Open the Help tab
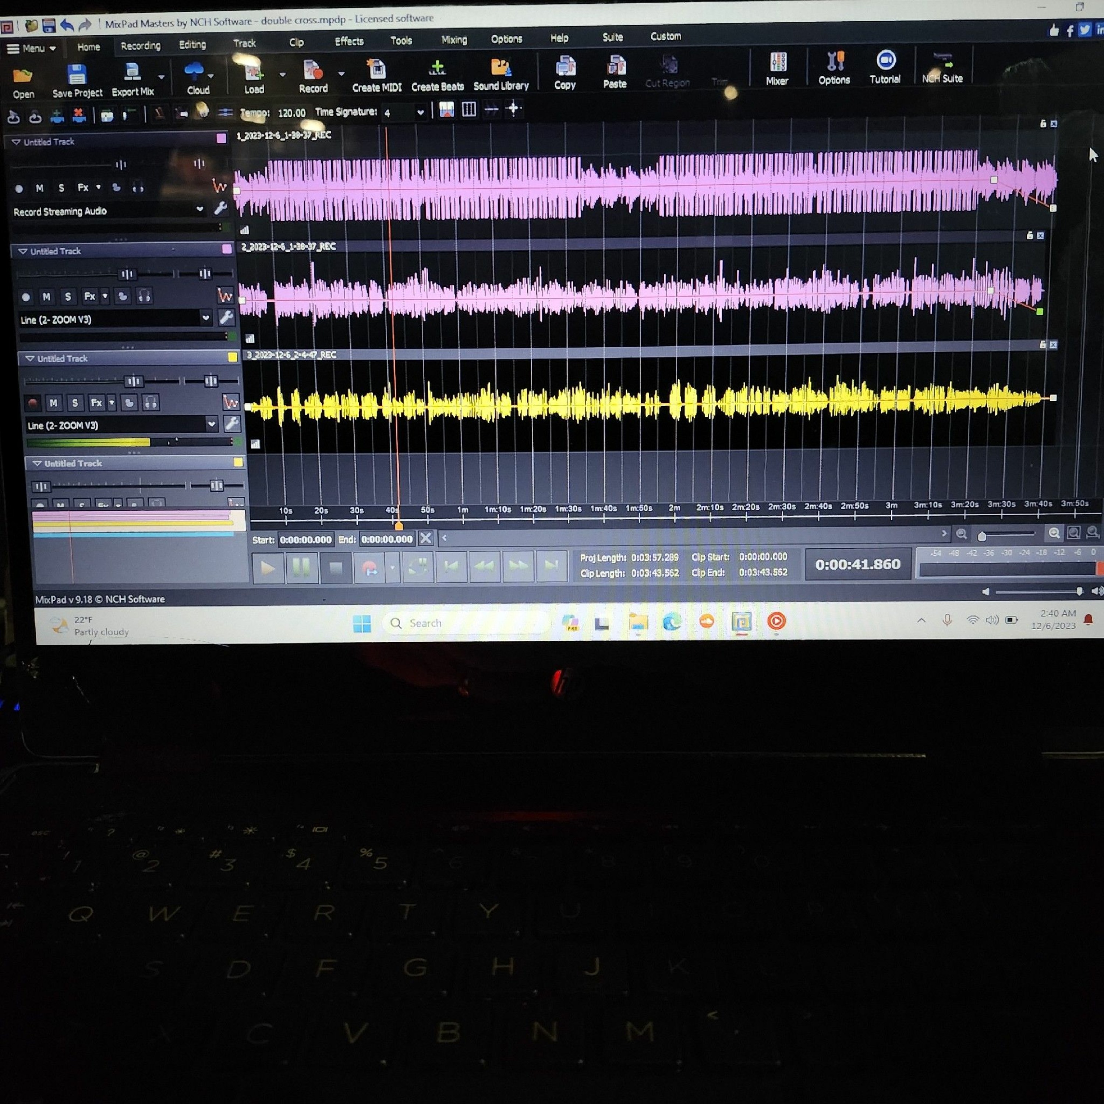 559,38
